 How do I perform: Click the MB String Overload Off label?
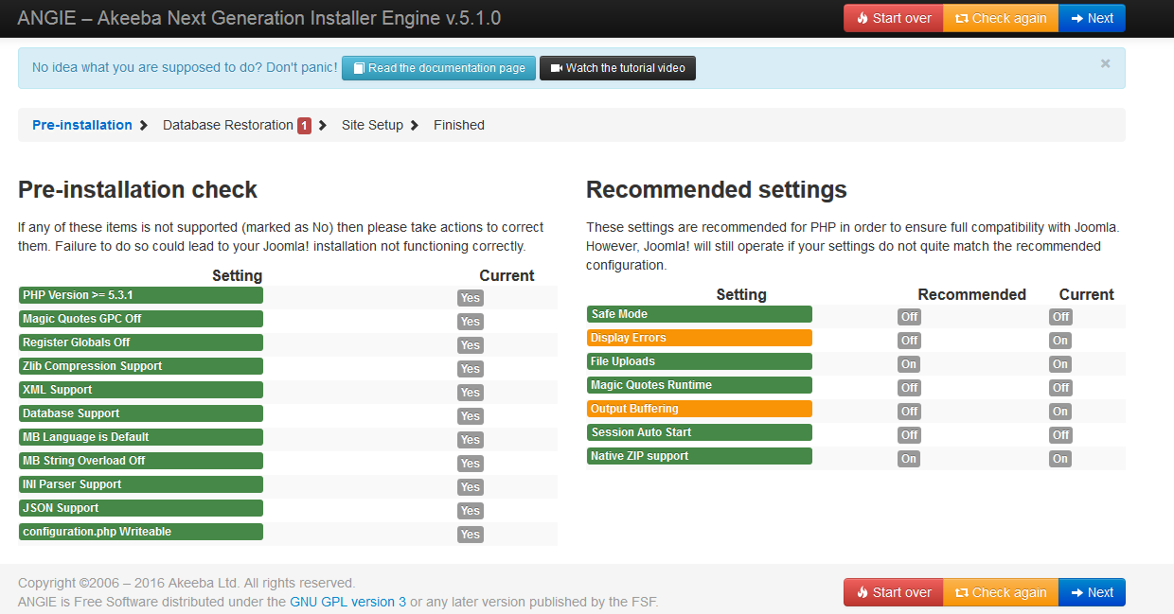point(141,461)
